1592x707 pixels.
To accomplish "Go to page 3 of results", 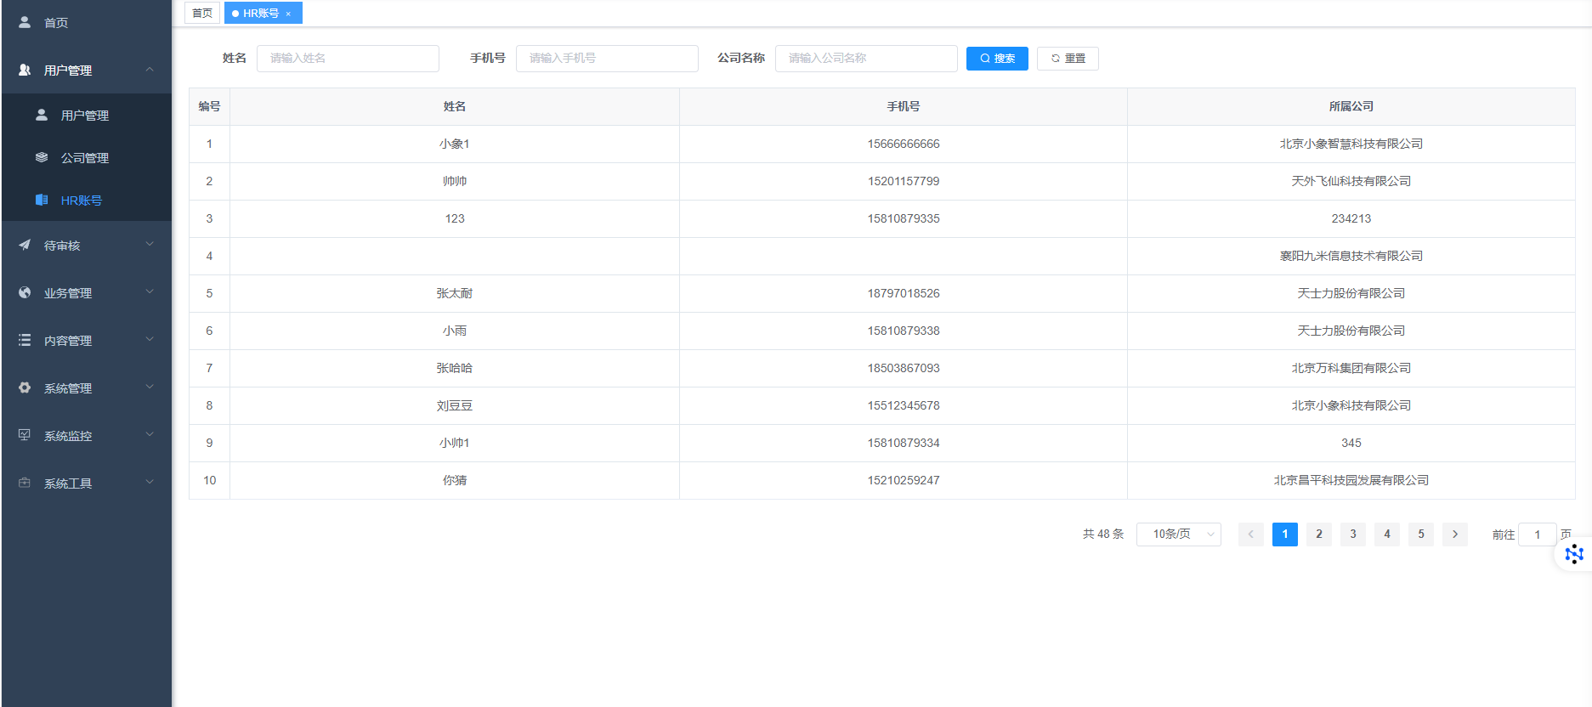I will click(1352, 534).
